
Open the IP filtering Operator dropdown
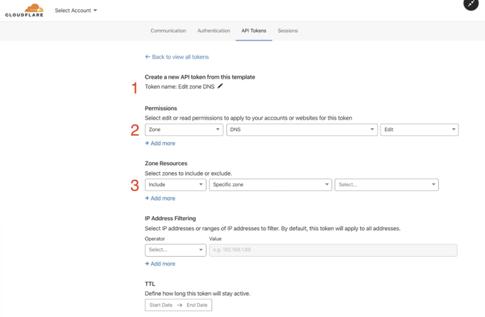175,250
